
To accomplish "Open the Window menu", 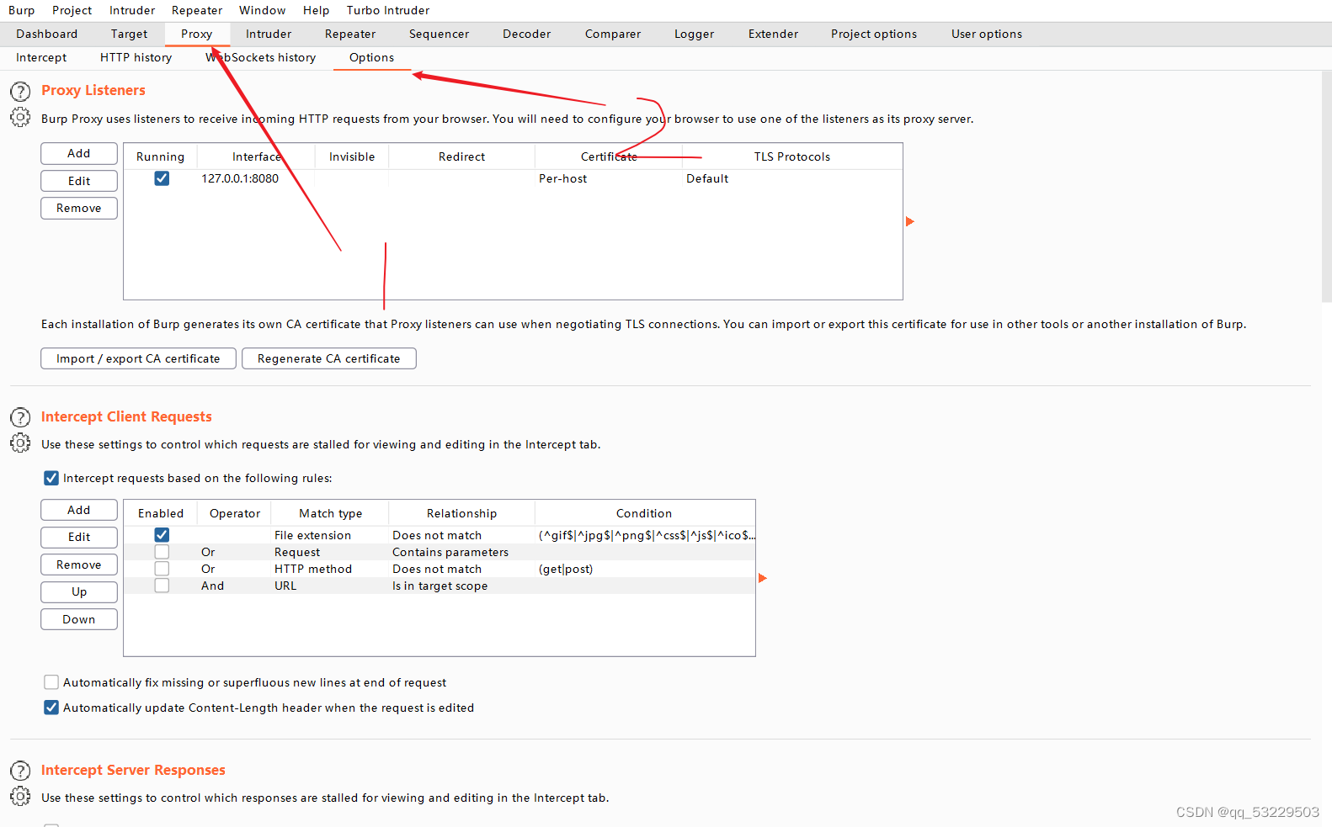I will (263, 10).
